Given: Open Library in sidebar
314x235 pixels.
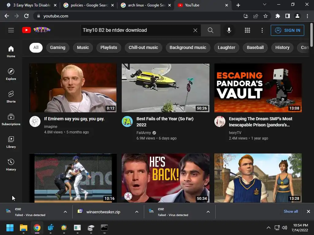Looking at the screenshot, I should 11,142.
